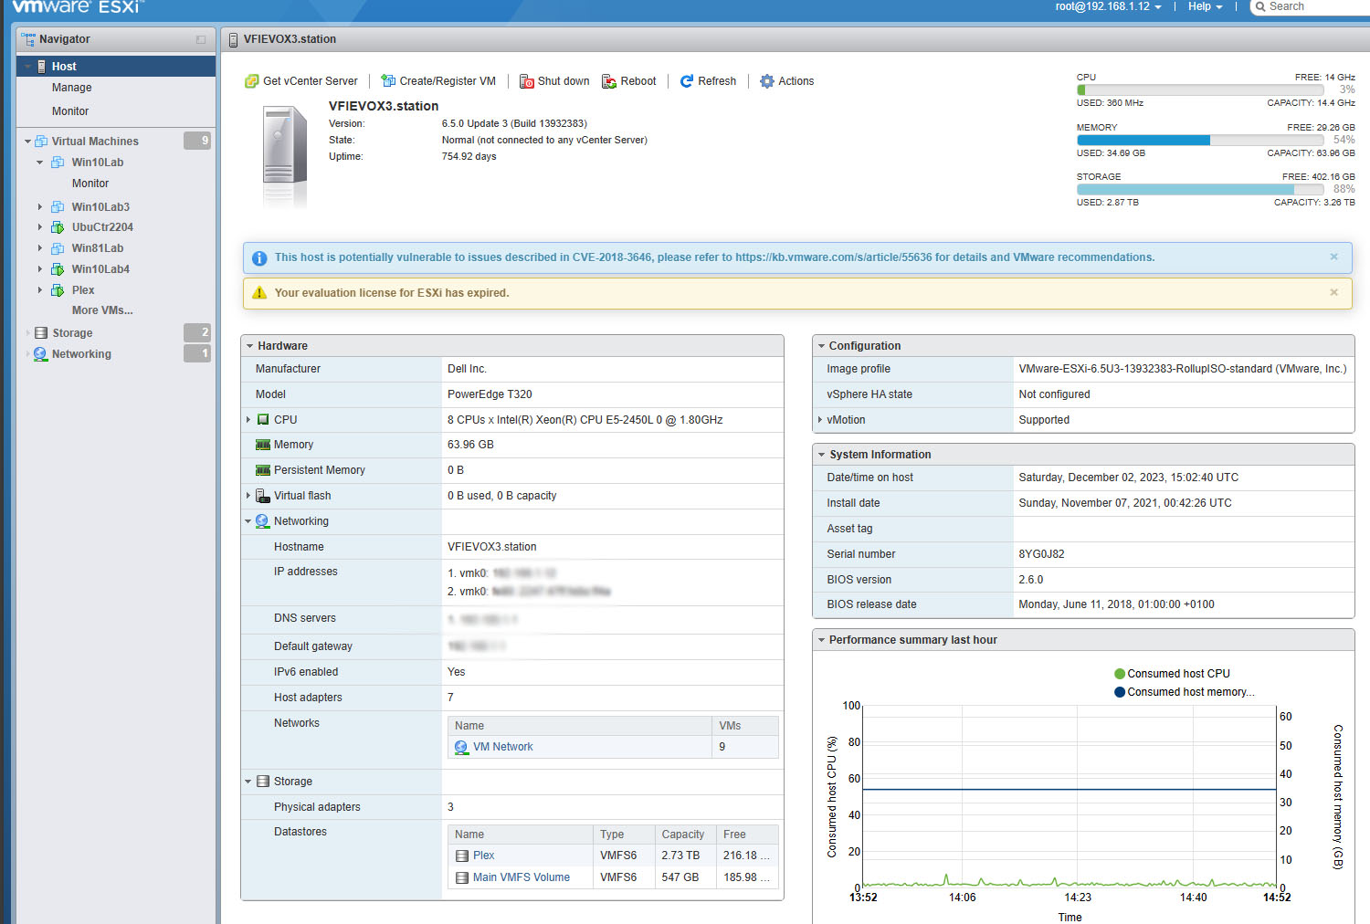Minimize the Navigator panel
This screenshot has width=1370, height=924.
pos(201,39)
